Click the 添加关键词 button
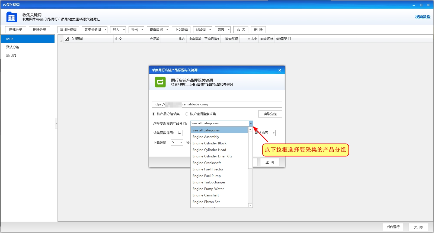 [x=68, y=30]
